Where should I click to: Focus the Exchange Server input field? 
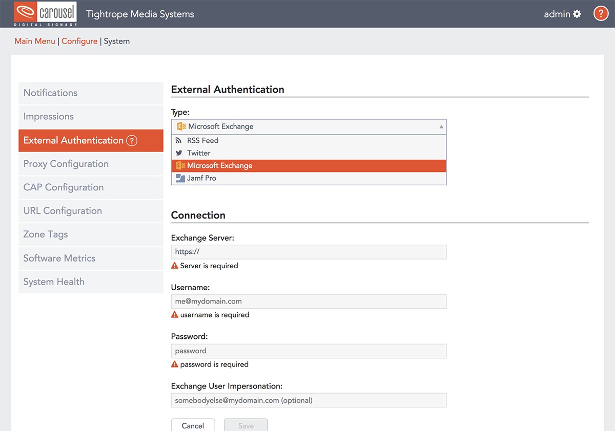point(309,252)
